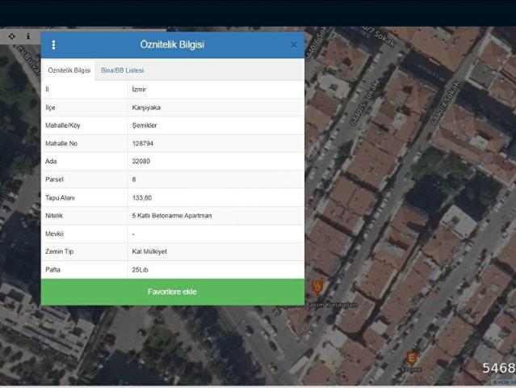This screenshot has height=388, width=516.
Task: Click the crosshair locate icon on map
Action: (12, 36)
